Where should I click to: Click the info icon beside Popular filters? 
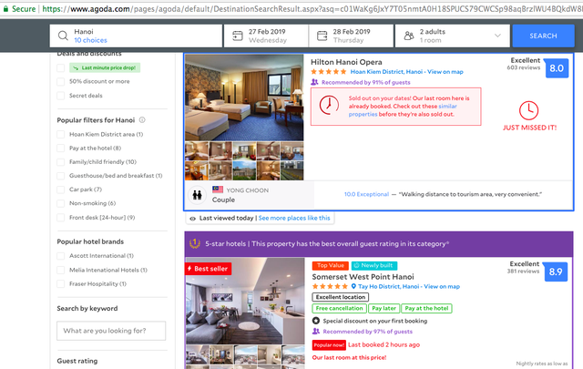(142, 119)
